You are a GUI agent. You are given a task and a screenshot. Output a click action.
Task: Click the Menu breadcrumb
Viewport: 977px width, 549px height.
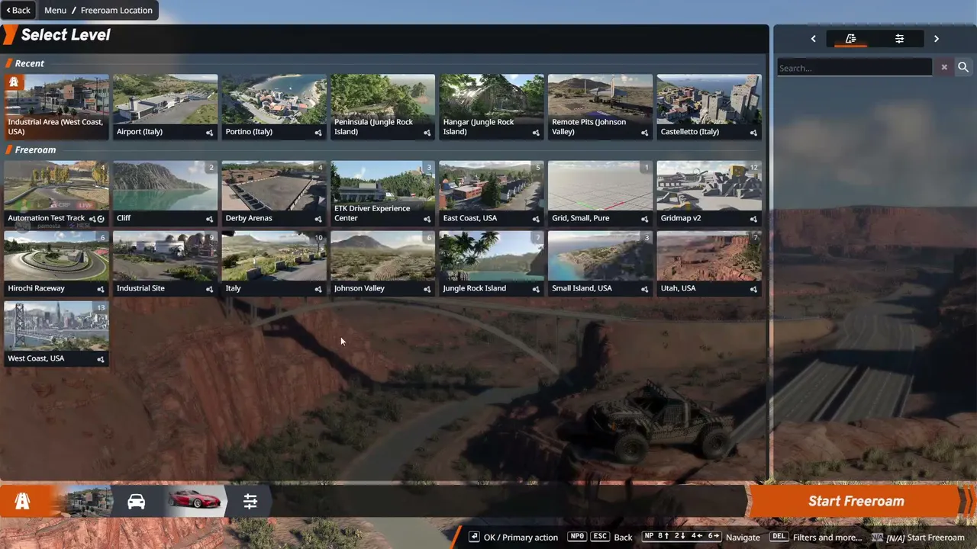click(55, 11)
